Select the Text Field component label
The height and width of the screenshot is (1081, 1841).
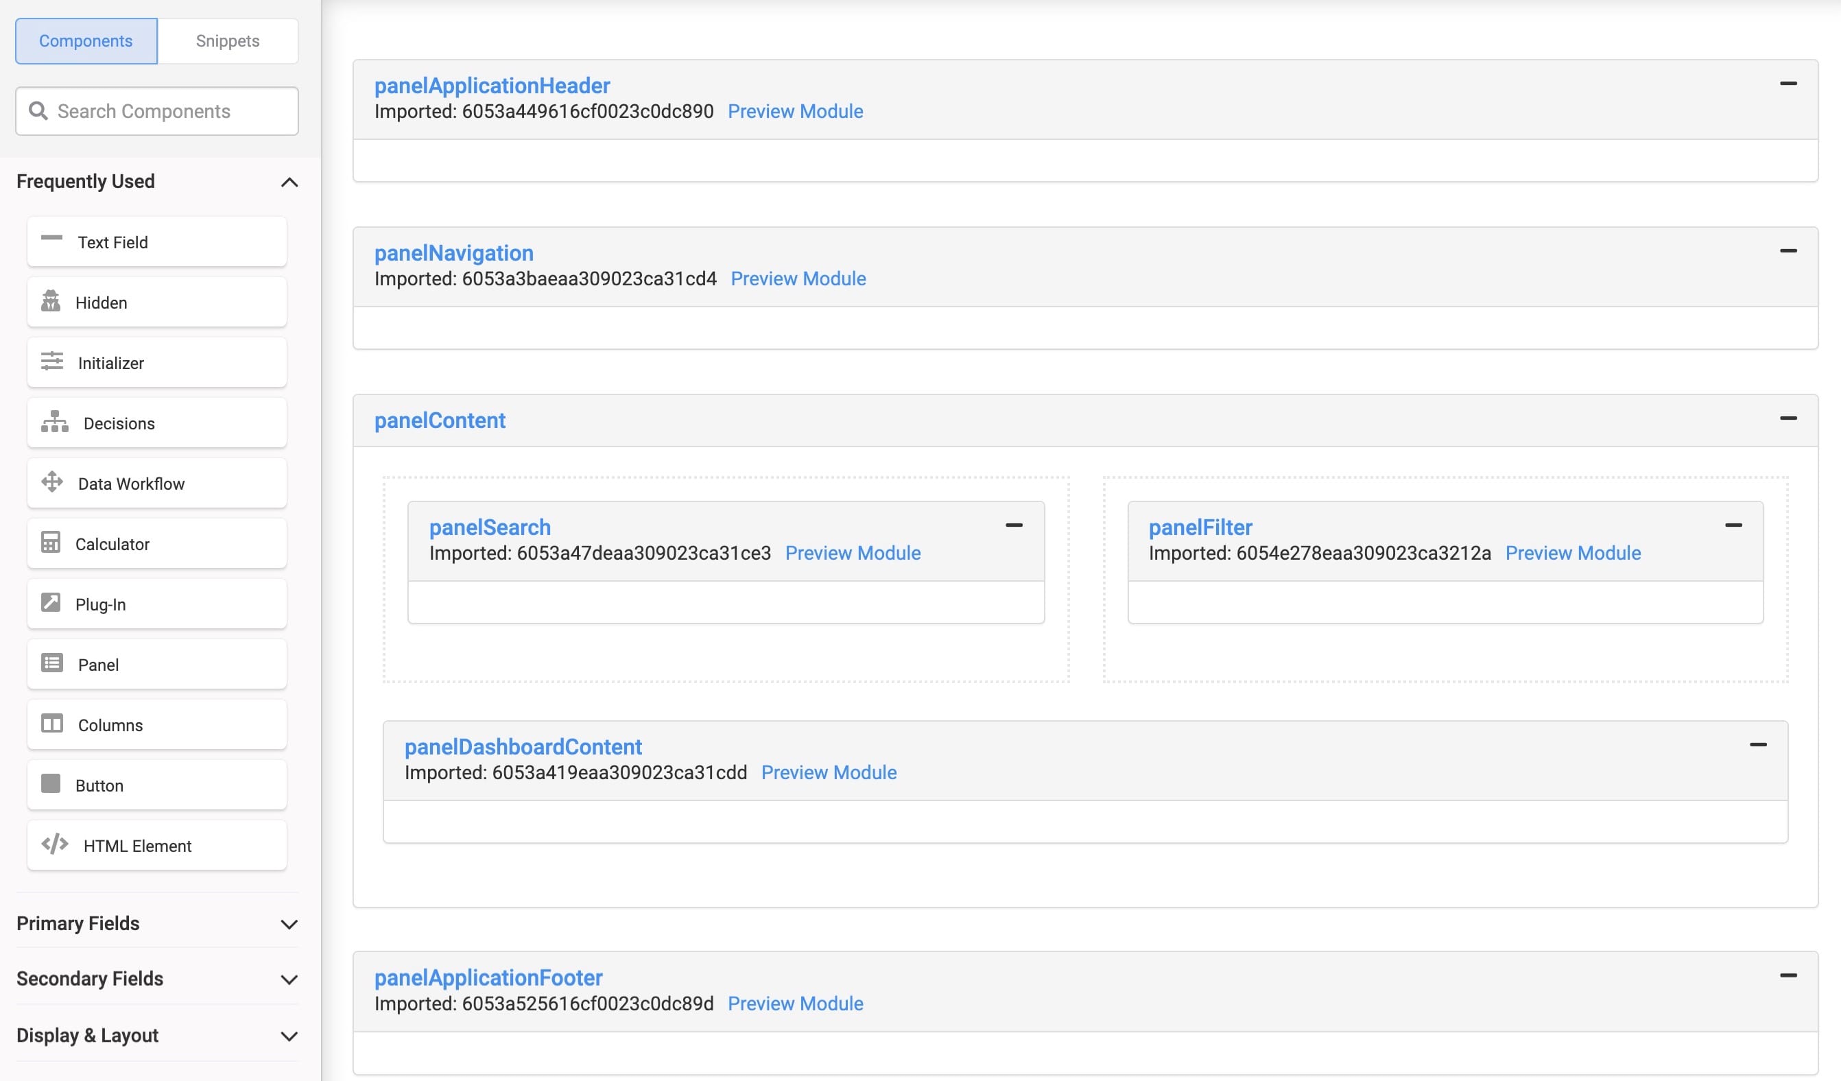(x=112, y=243)
